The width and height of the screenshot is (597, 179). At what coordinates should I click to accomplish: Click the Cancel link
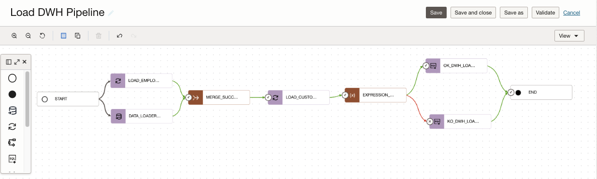pyautogui.click(x=571, y=13)
